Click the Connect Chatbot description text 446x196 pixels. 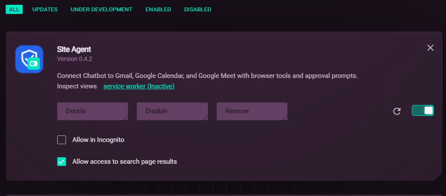click(207, 76)
